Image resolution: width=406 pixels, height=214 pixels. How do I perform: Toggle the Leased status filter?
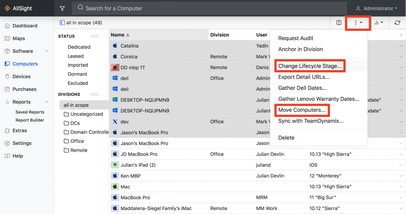76,56
